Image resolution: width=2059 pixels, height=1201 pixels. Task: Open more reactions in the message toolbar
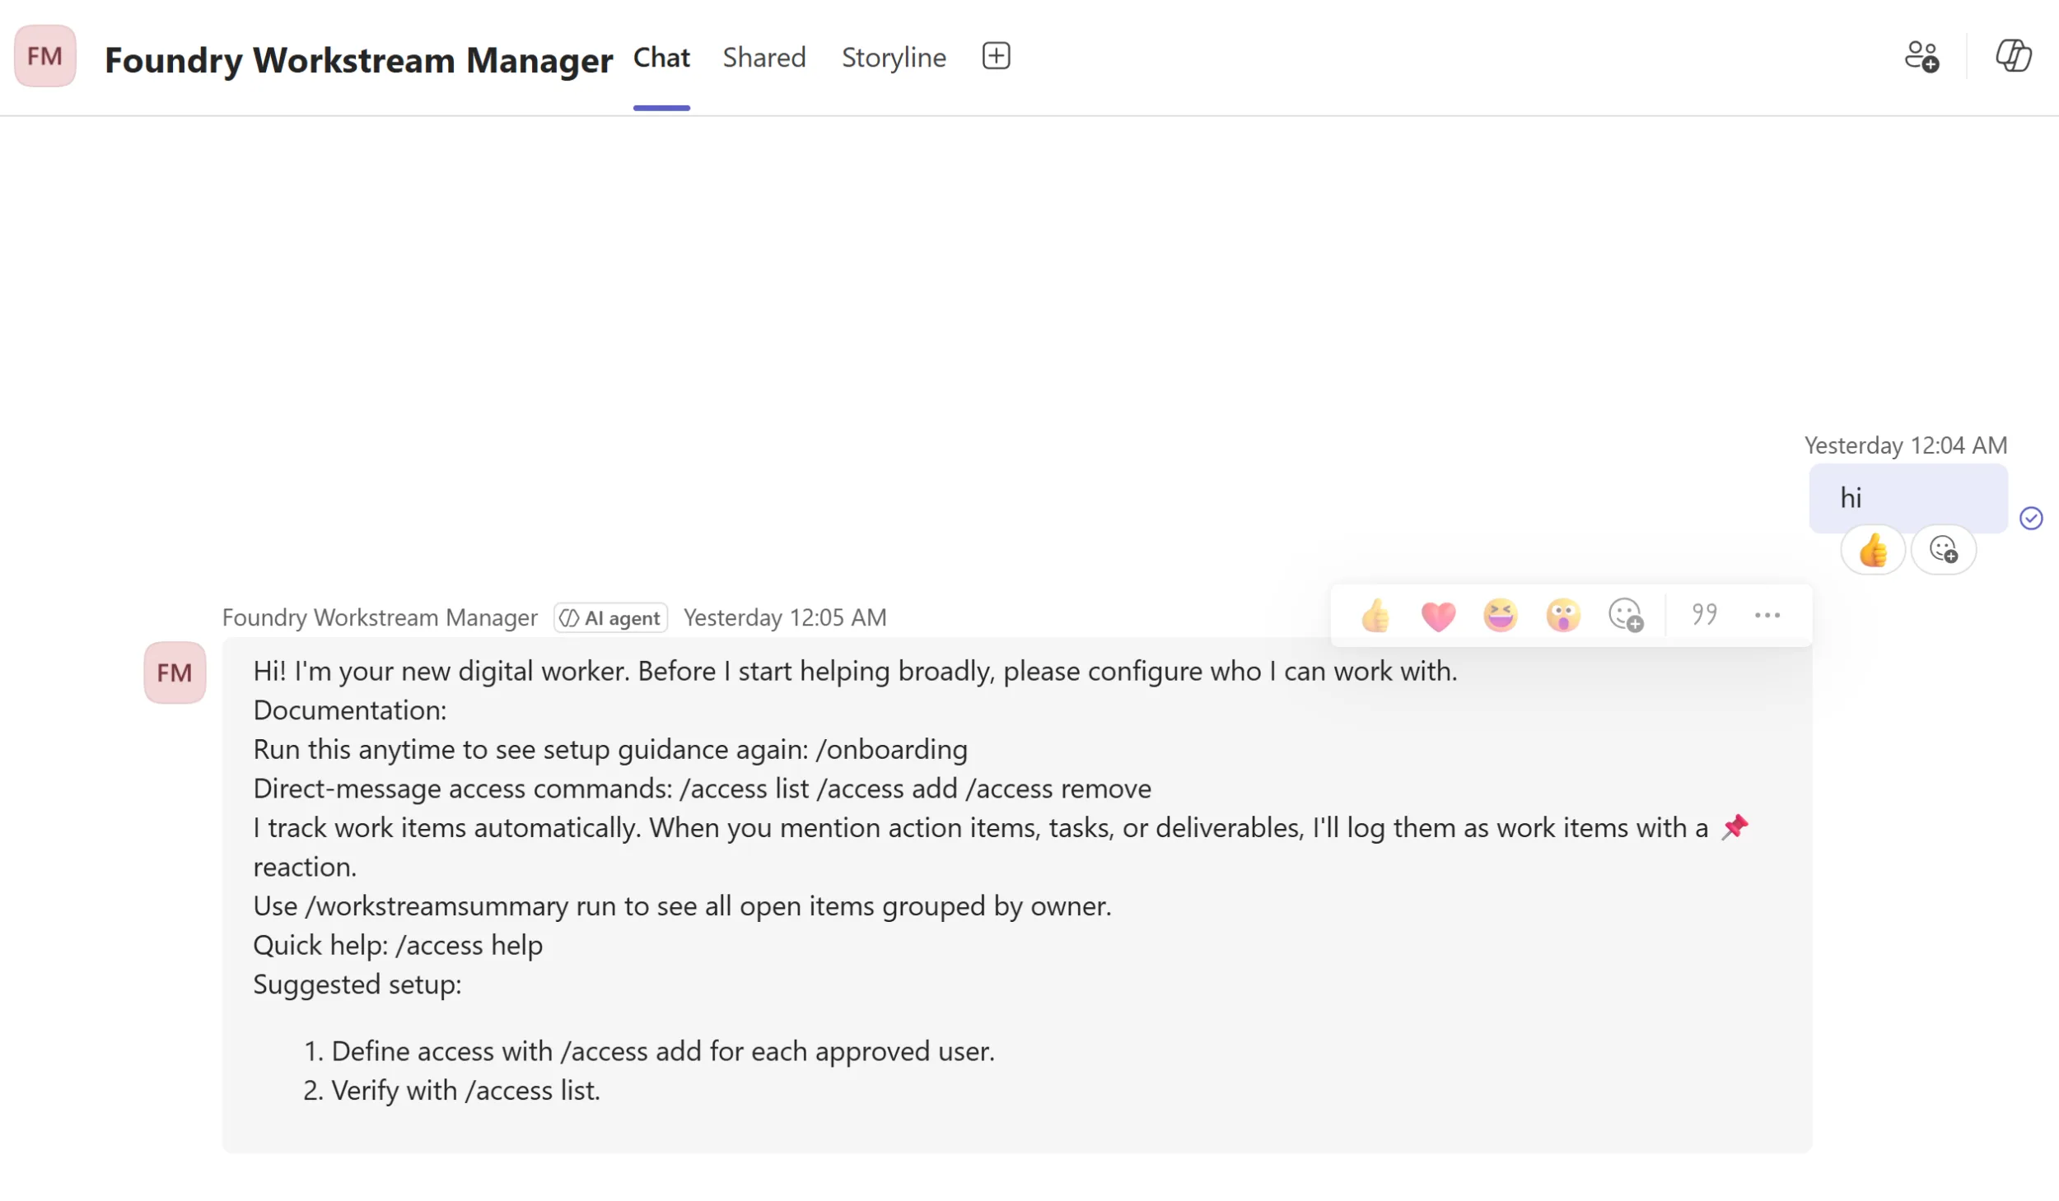pyautogui.click(x=1626, y=615)
